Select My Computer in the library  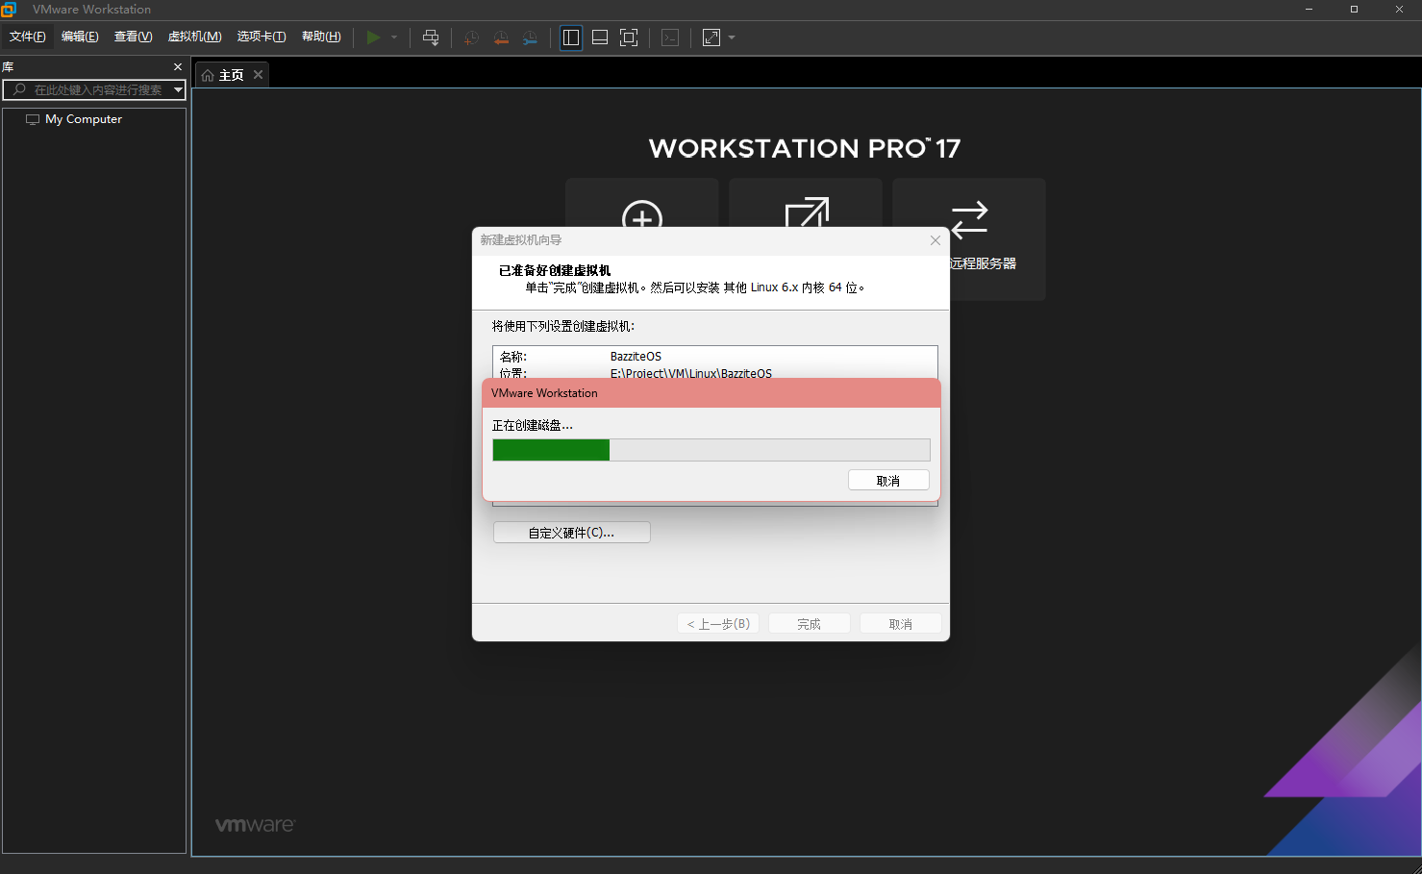[83, 118]
